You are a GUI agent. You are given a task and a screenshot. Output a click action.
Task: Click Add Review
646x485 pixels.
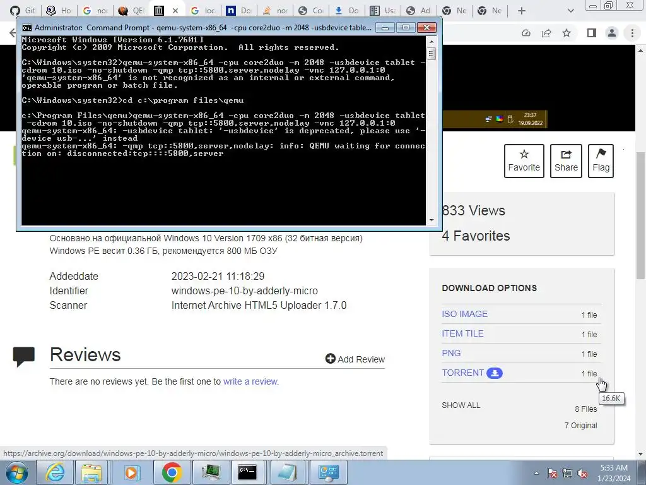(355, 359)
